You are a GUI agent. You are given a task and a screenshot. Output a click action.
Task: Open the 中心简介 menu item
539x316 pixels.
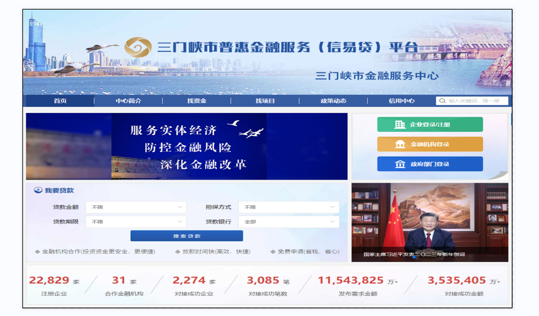click(x=128, y=101)
